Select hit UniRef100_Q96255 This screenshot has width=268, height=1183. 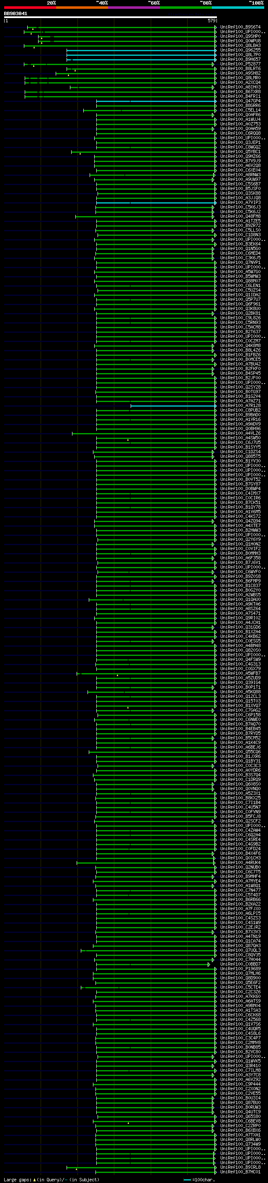click(240, 50)
